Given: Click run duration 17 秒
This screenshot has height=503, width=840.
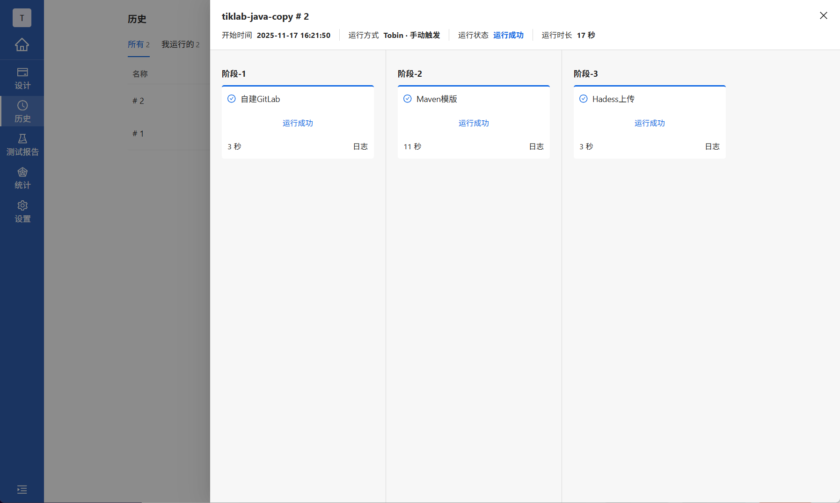Looking at the screenshot, I should pos(586,35).
